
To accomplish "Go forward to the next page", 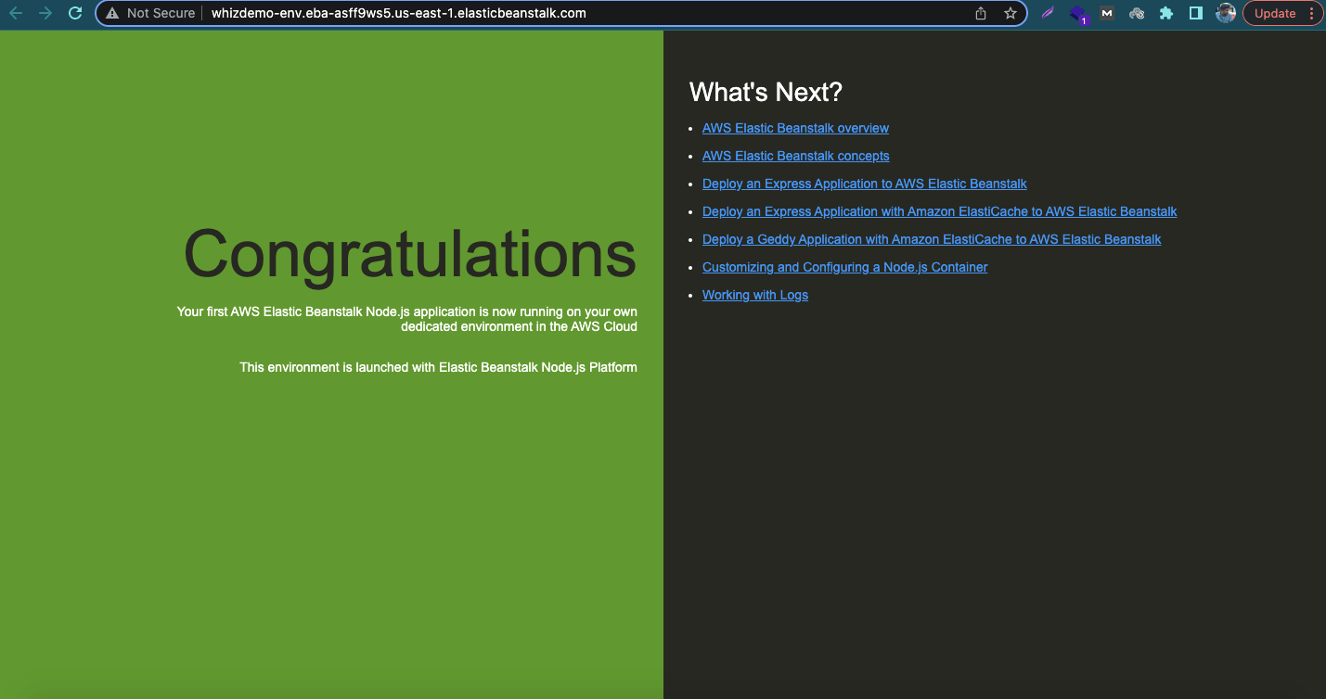I will (x=45, y=13).
